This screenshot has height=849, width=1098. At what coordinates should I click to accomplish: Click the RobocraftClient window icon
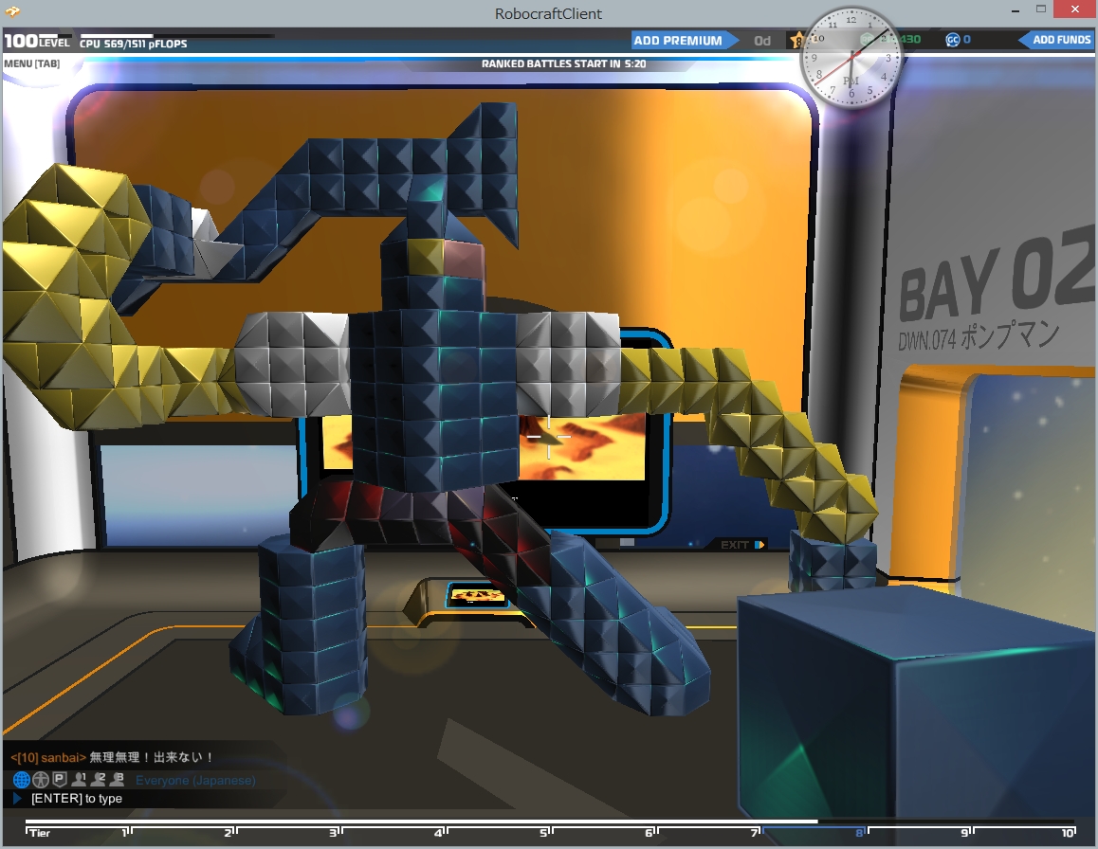tap(12, 12)
